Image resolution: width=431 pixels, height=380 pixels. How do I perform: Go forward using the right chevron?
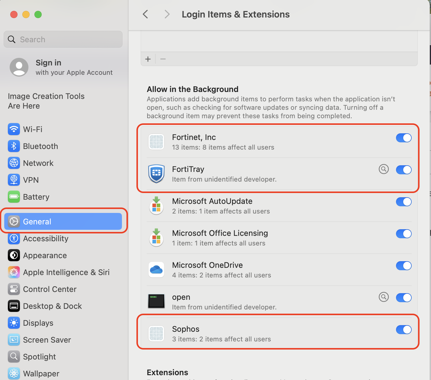point(167,14)
